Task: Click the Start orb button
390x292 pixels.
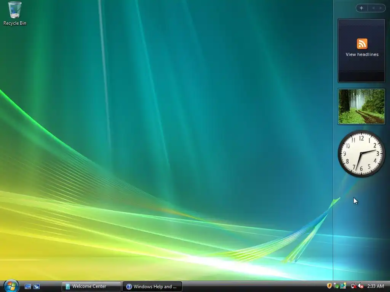Action: coord(11,286)
